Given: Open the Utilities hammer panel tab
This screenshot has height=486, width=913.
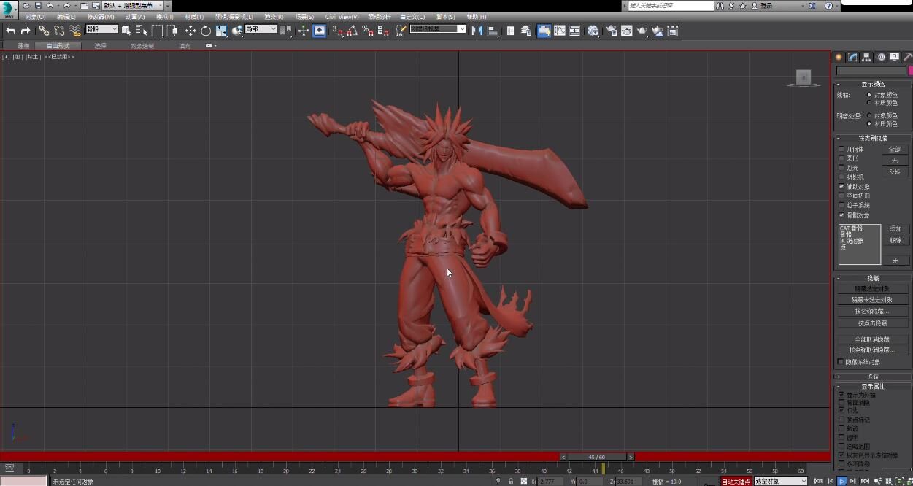Looking at the screenshot, I should click(909, 57).
